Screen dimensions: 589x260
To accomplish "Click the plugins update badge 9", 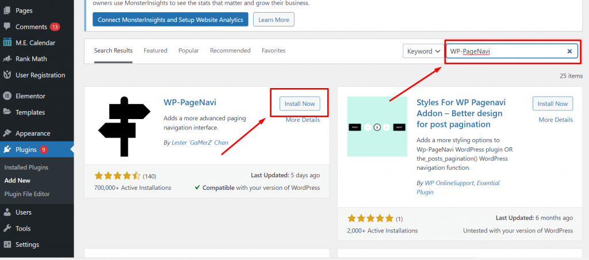I will point(44,150).
